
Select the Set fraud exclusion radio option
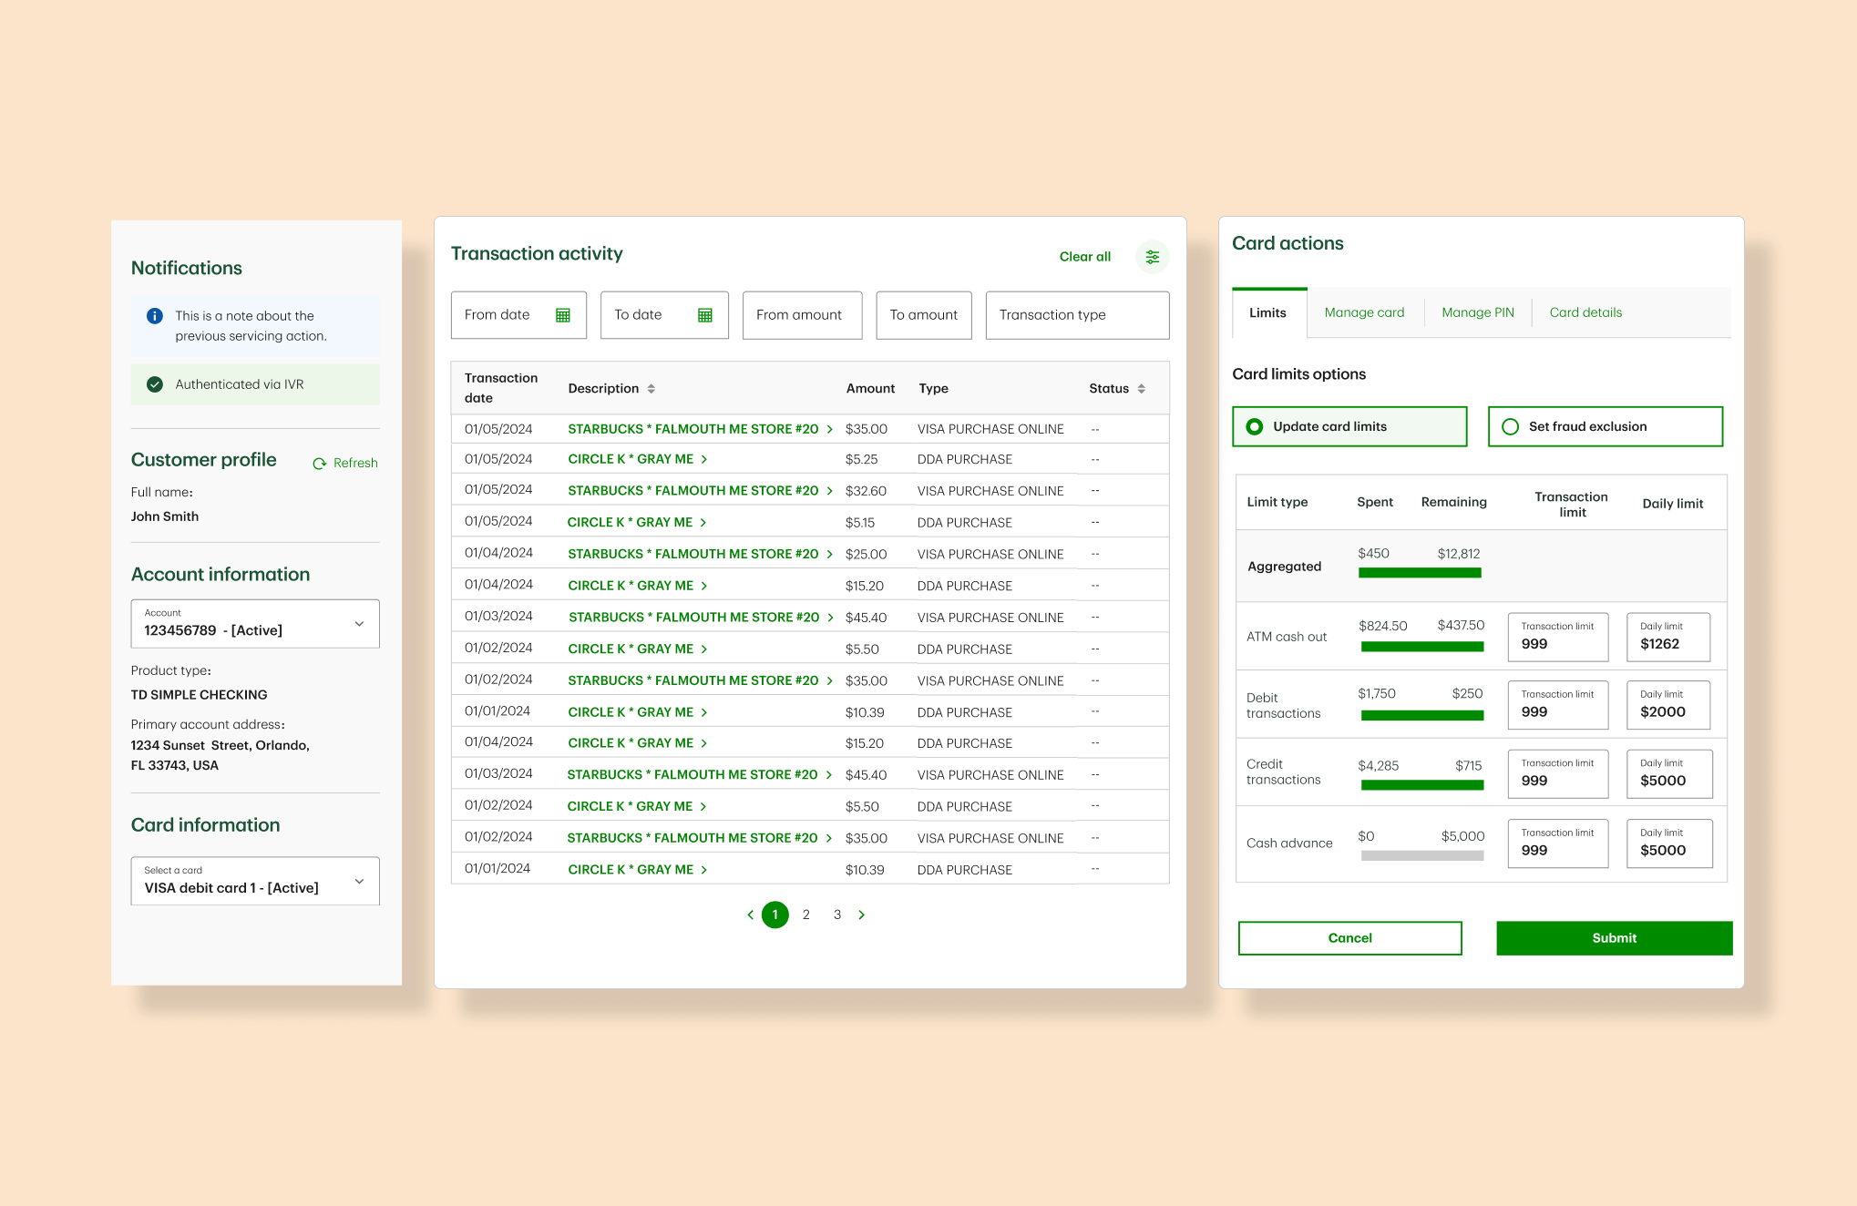tap(1510, 426)
